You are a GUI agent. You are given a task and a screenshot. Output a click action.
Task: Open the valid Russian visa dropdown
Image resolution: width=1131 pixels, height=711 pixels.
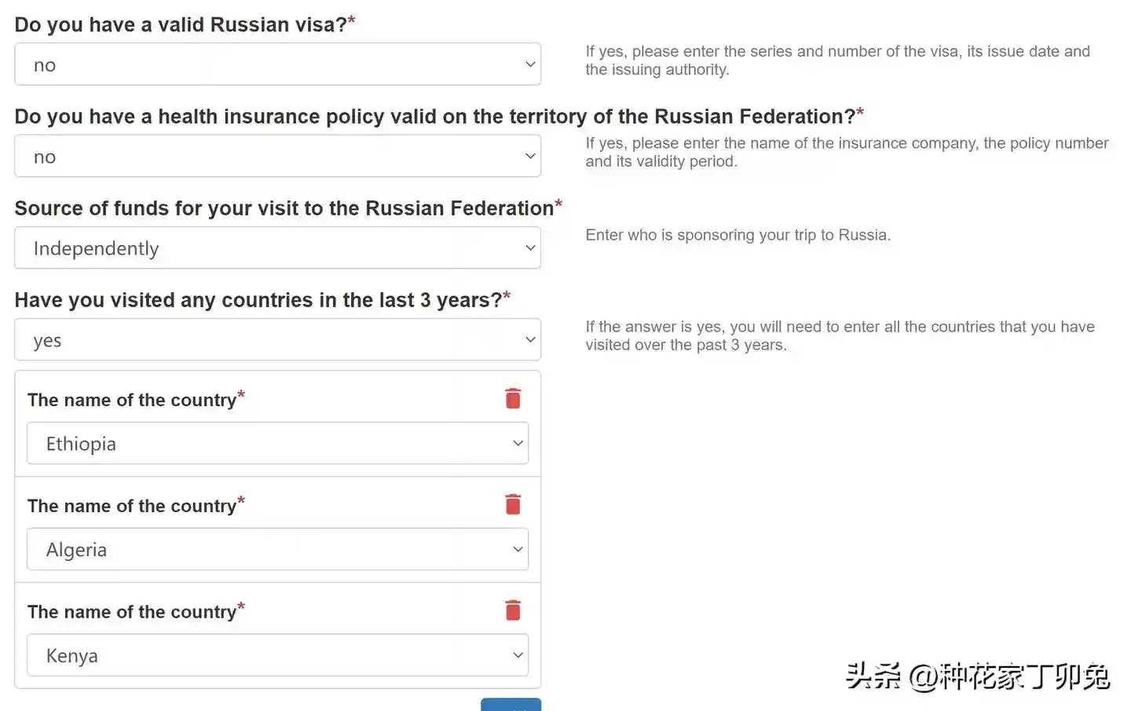coord(277,64)
